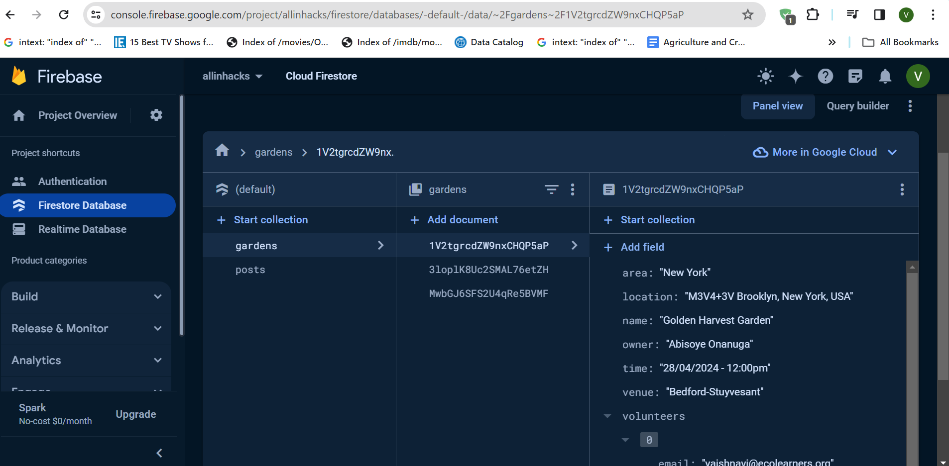Open the All Bookmarks folder
The height and width of the screenshot is (466, 949).
coord(900,42)
